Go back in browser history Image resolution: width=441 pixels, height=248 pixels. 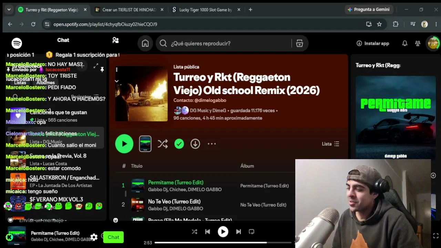click(x=10, y=24)
